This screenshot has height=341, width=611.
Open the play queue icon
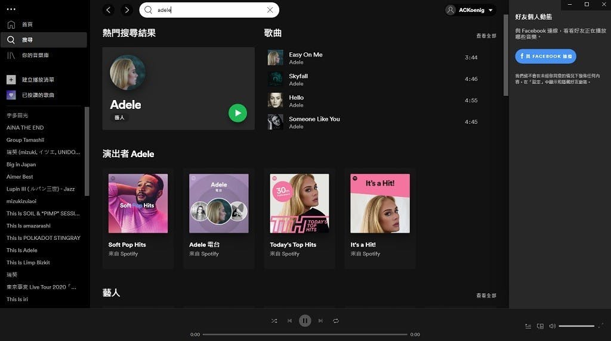tap(528, 326)
